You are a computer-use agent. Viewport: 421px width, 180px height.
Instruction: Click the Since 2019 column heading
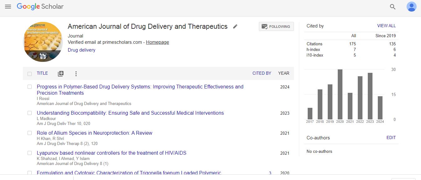pos(386,36)
